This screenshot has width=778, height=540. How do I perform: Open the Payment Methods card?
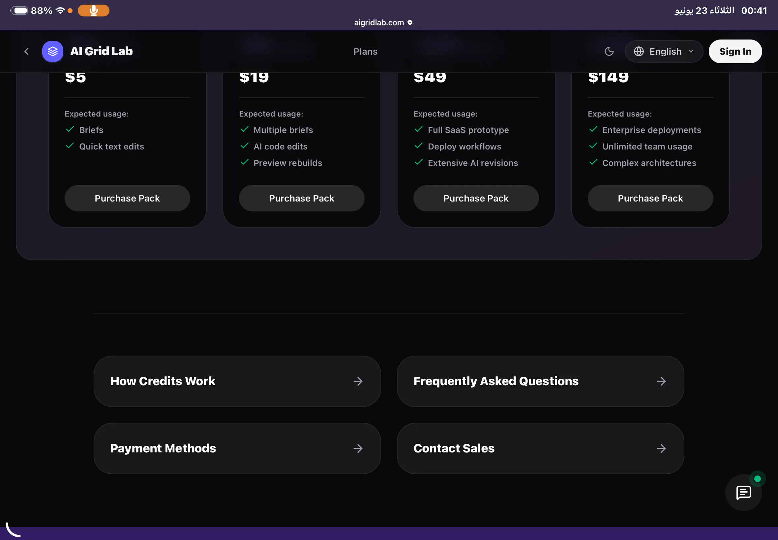tap(237, 448)
